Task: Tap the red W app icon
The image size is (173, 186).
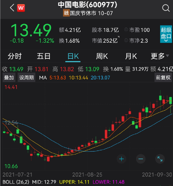Action: [x=21, y=8]
